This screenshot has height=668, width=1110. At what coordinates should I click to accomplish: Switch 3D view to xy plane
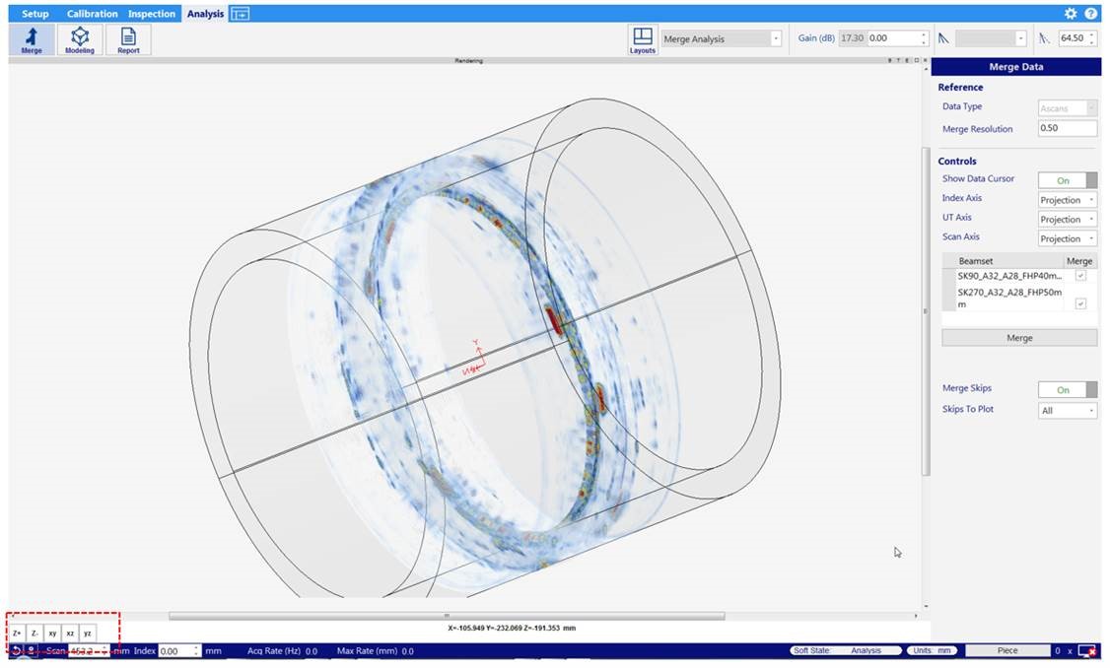(x=52, y=633)
